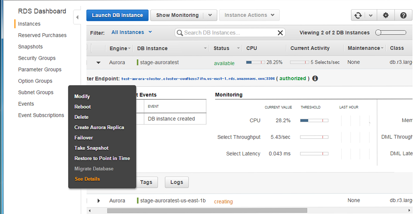Click the Current Activity bar showing 5 Selects/sec
The image size is (416, 214).
[x=300, y=63]
